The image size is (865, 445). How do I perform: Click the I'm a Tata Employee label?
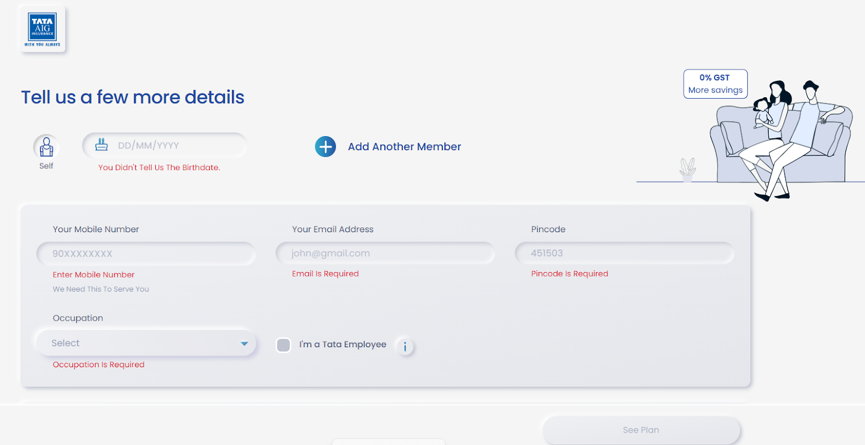coord(343,345)
